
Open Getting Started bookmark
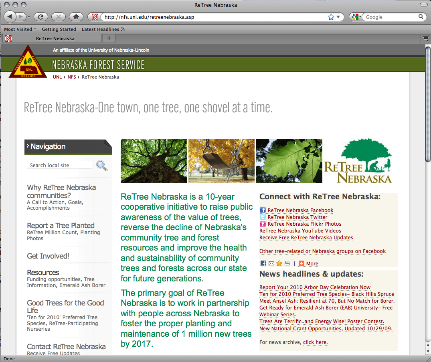tap(59, 29)
